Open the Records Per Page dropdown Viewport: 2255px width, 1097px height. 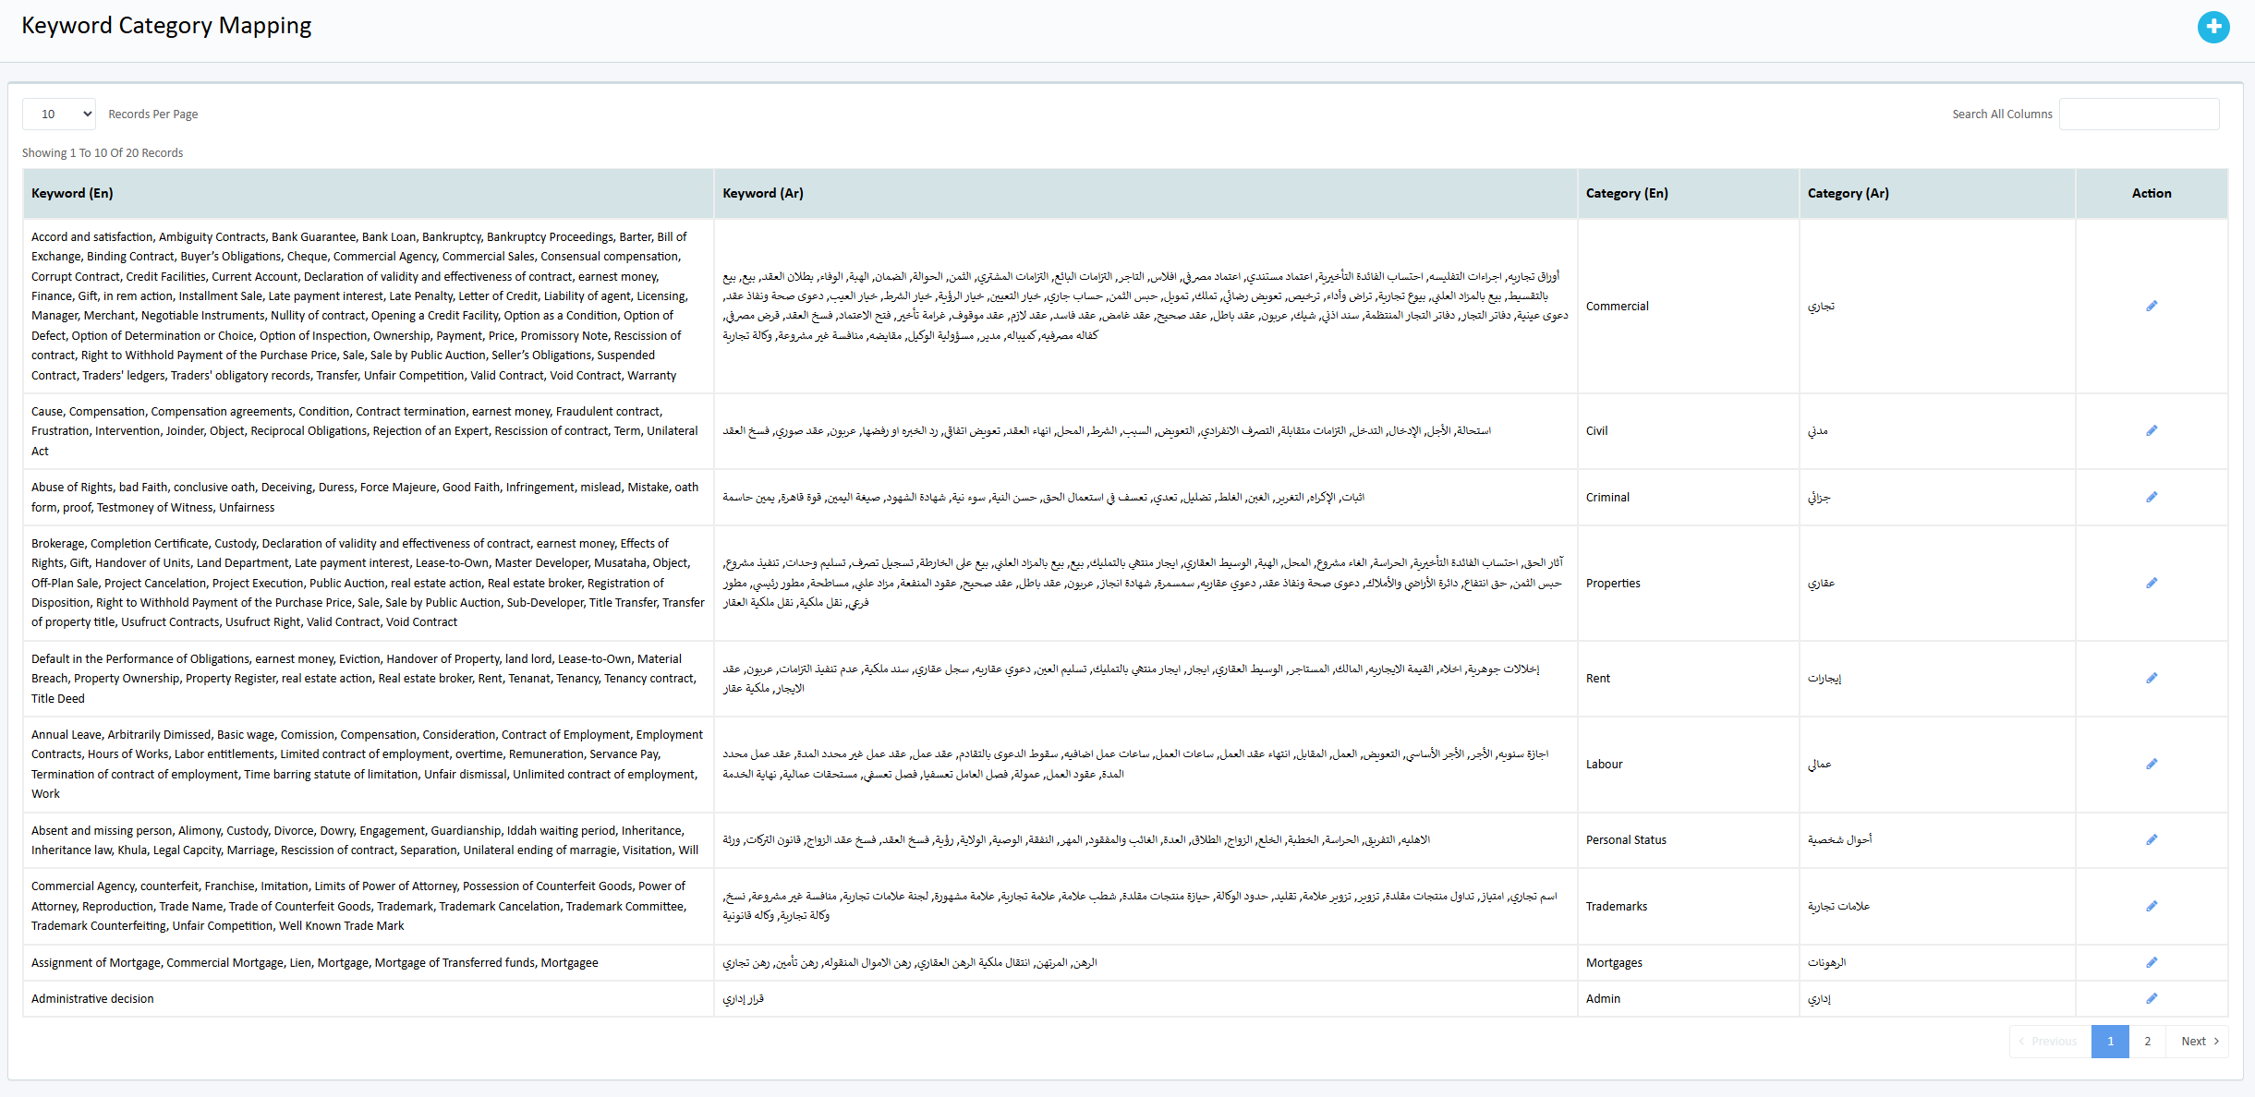59,114
